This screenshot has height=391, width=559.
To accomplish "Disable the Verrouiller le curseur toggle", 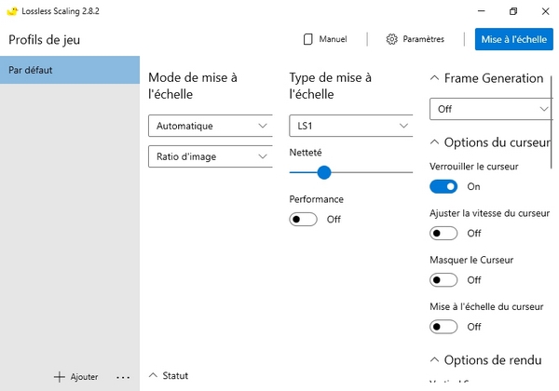I will (x=443, y=186).
